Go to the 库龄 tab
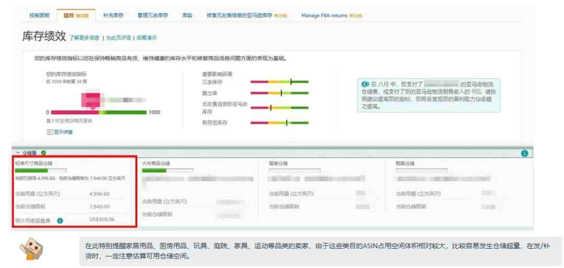The height and width of the screenshot is (268, 564). (187, 16)
